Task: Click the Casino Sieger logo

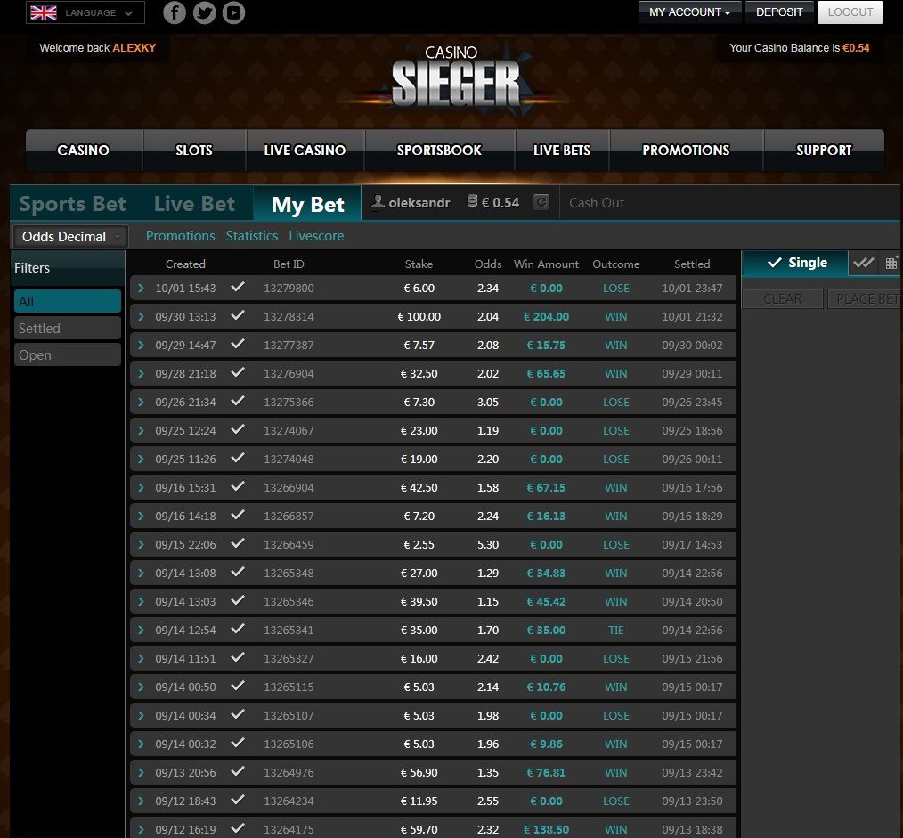Action: coord(455,77)
